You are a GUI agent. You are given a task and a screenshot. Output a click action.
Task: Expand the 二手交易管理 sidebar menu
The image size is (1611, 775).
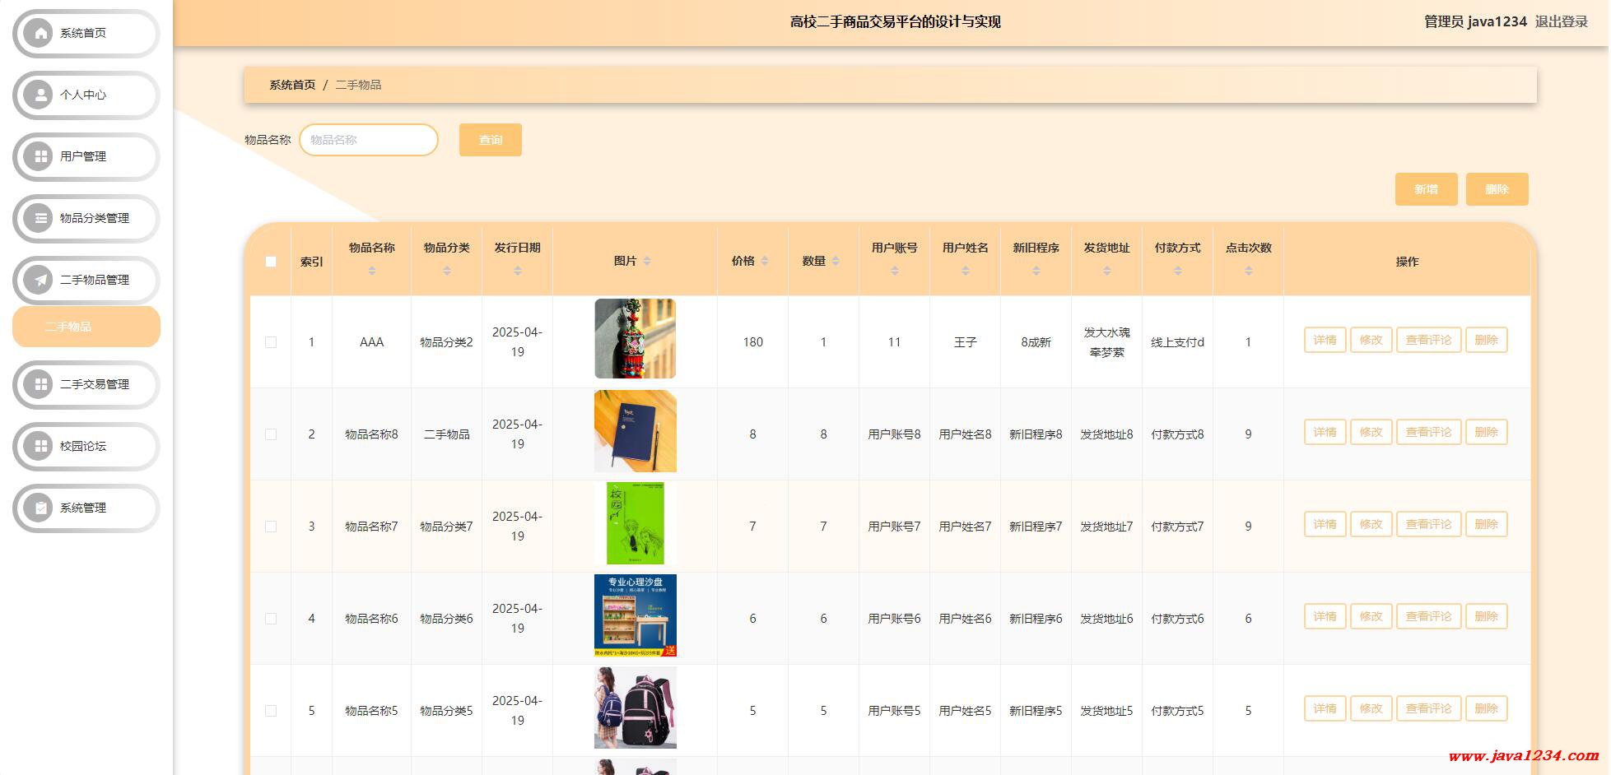pos(86,384)
